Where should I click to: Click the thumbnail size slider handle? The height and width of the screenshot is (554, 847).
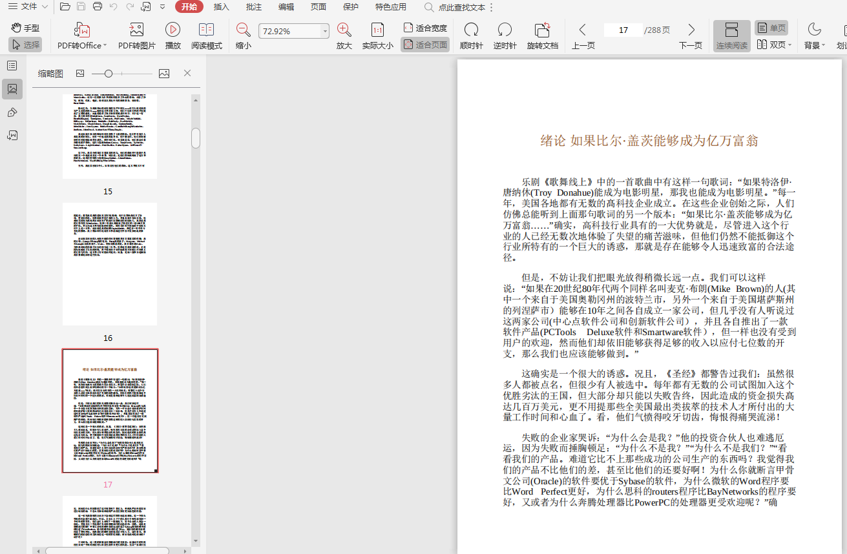pos(109,74)
